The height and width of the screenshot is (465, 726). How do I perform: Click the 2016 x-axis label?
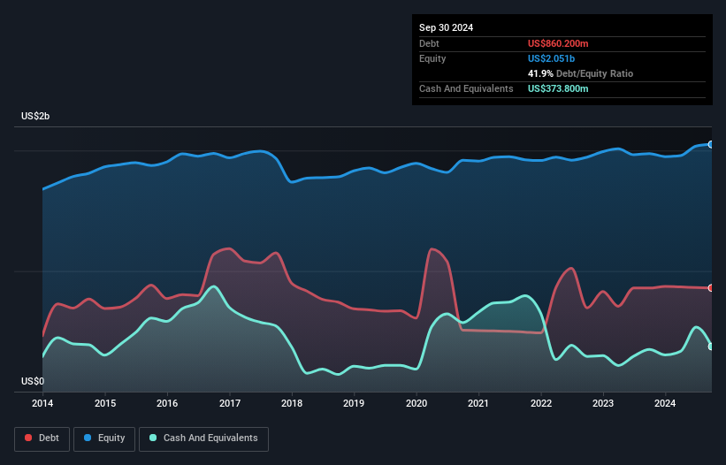[x=167, y=403]
